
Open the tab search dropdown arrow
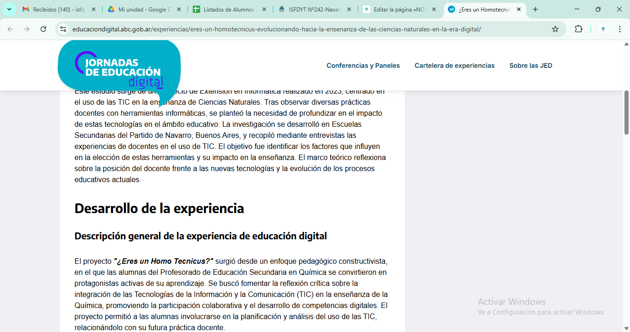tap(9, 9)
